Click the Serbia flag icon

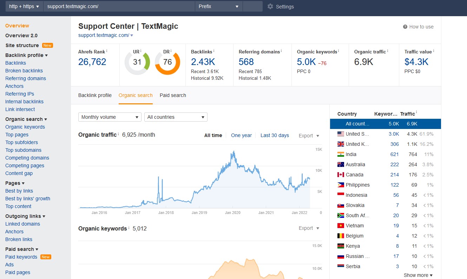tap(341, 266)
